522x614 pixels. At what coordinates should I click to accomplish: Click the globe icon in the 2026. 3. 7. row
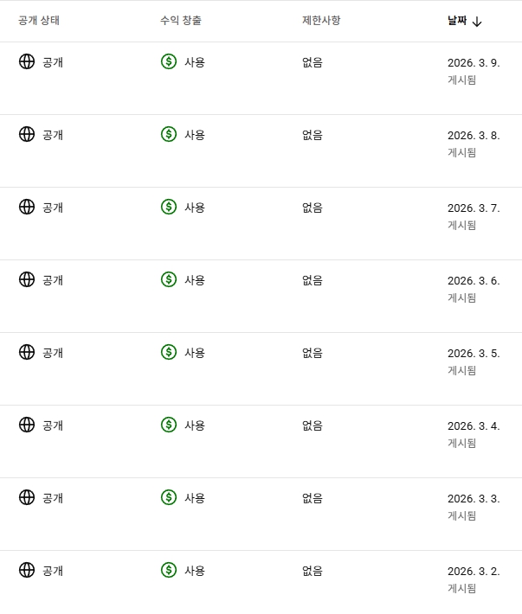click(27, 207)
